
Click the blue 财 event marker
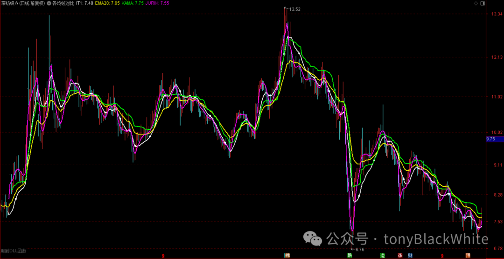[410, 256]
